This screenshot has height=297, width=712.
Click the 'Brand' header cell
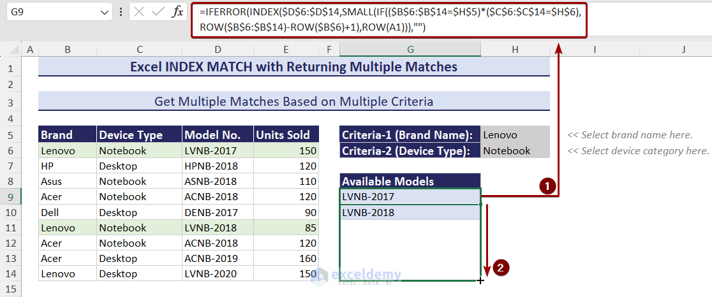click(x=68, y=134)
